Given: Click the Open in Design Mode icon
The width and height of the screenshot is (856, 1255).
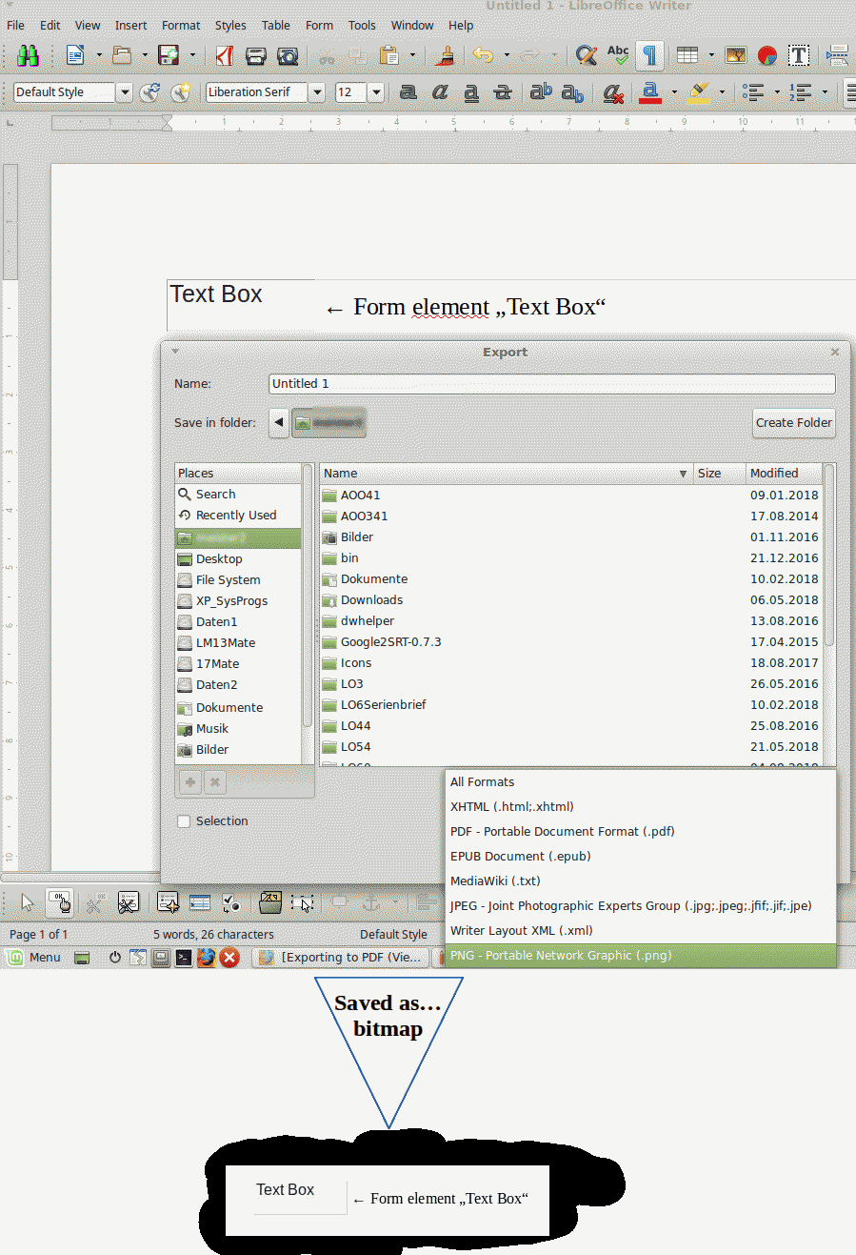Looking at the screenshot, I should [270, 901].
